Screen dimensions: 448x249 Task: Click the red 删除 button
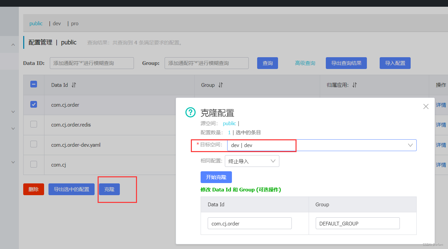point(34,189)
